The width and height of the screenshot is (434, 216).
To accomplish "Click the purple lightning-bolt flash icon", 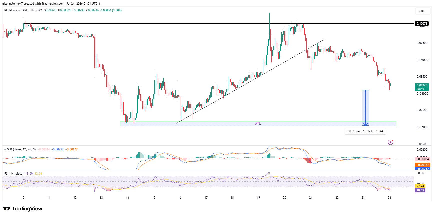I will (x=390, y=142).
